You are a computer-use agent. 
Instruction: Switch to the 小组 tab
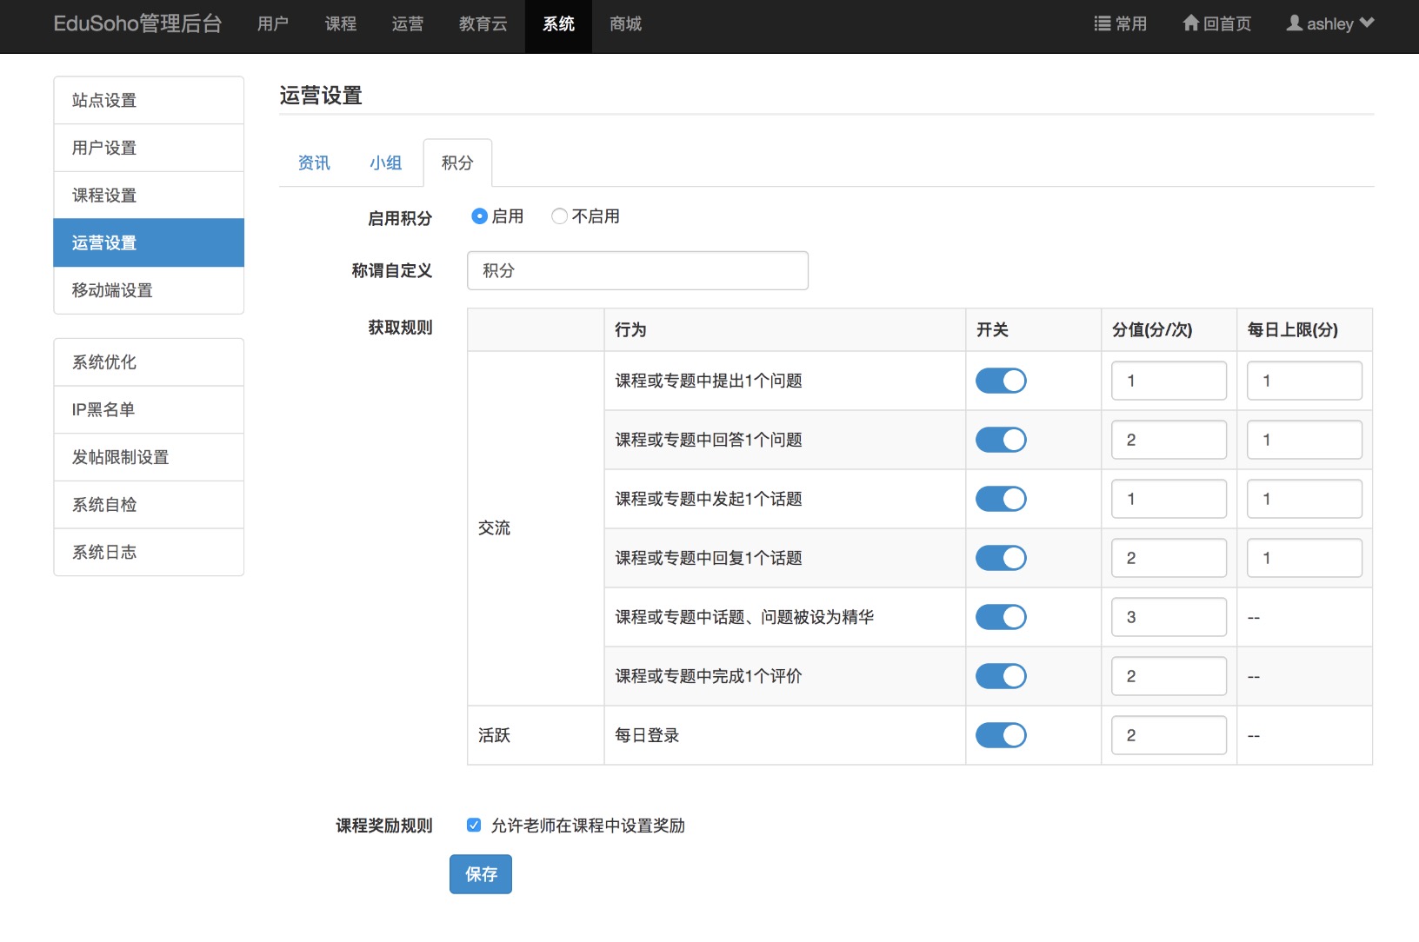click(386, 163)
